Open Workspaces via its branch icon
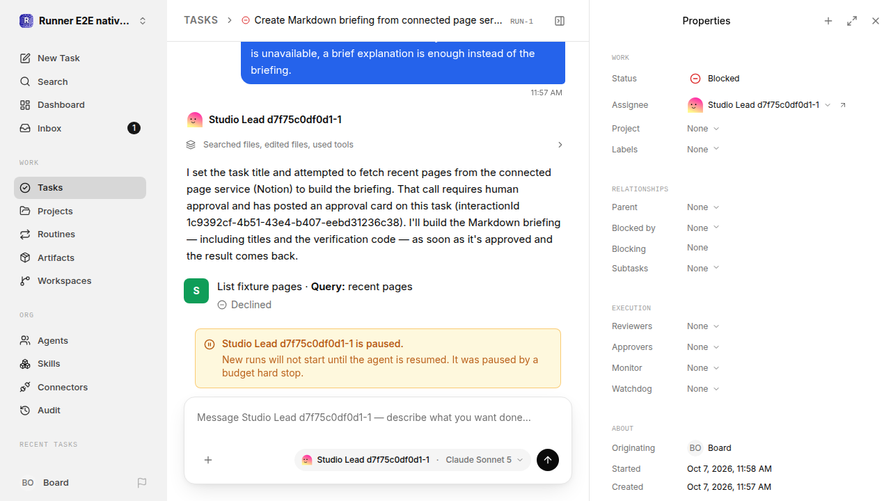Screen dimensions: 891x501 (25, 281)
